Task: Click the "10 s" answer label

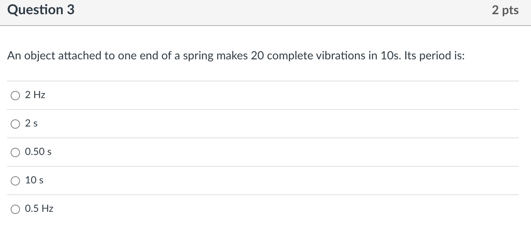Action: (34, 180)
